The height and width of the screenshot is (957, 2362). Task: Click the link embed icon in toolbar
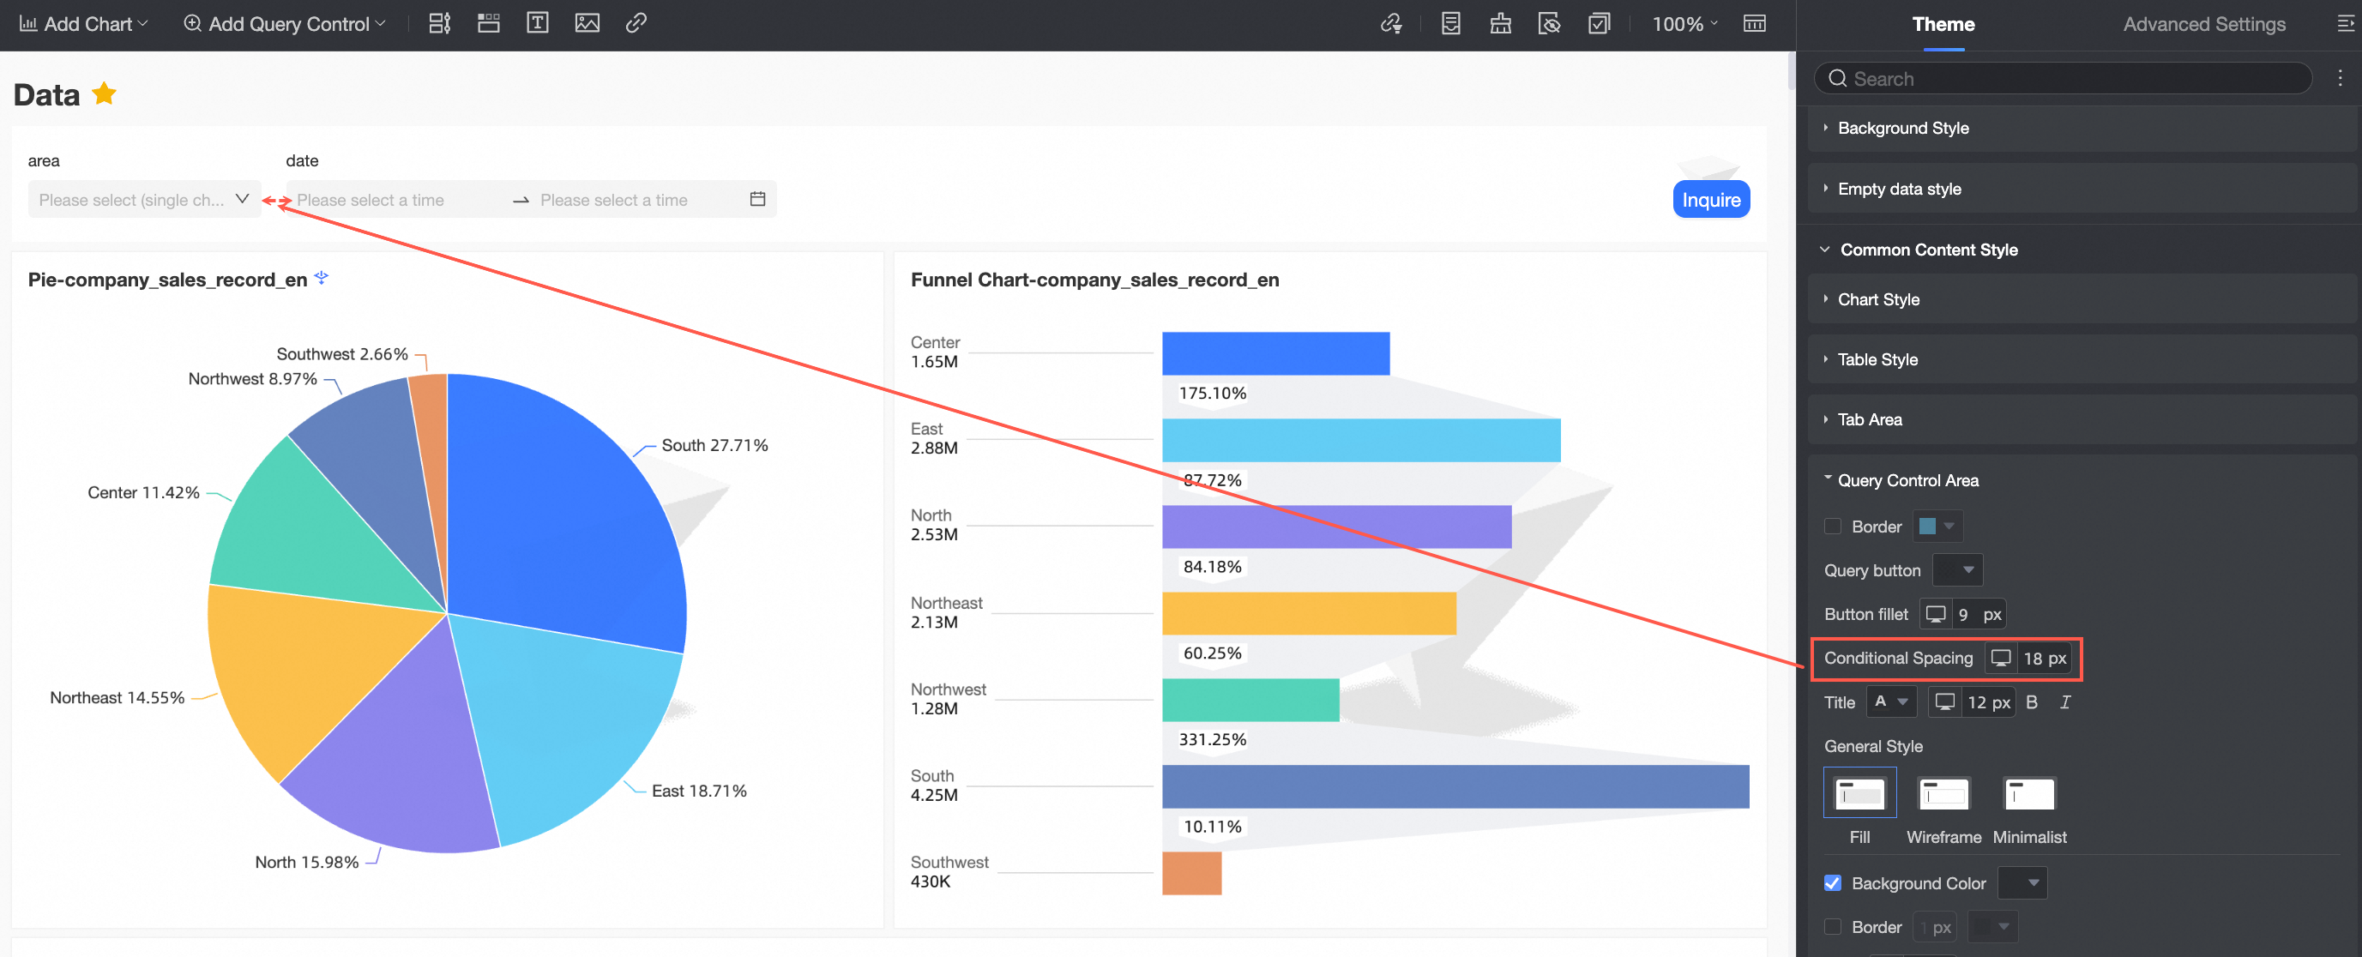point(636,24)
